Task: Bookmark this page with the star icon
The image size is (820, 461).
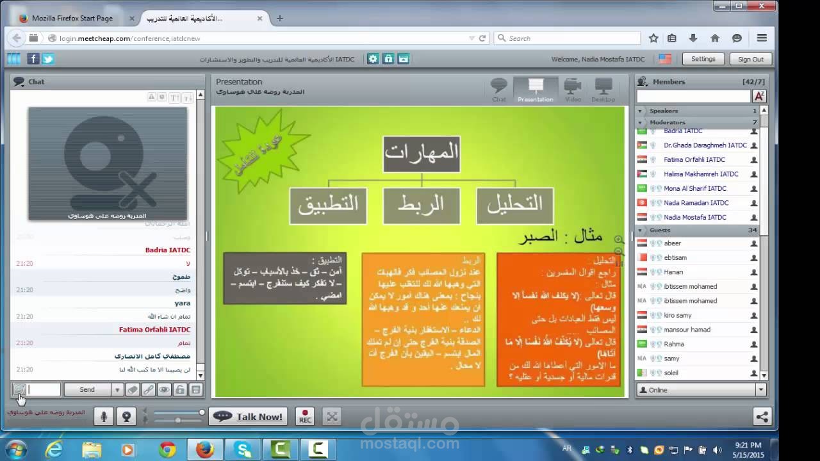Action: 653,38
